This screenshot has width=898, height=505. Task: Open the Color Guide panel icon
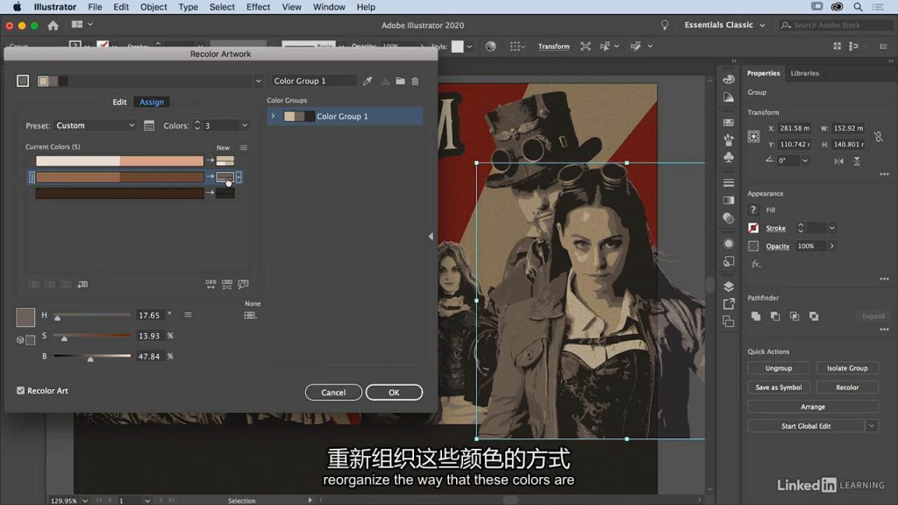pyautogui.click(x=729, y=97)
